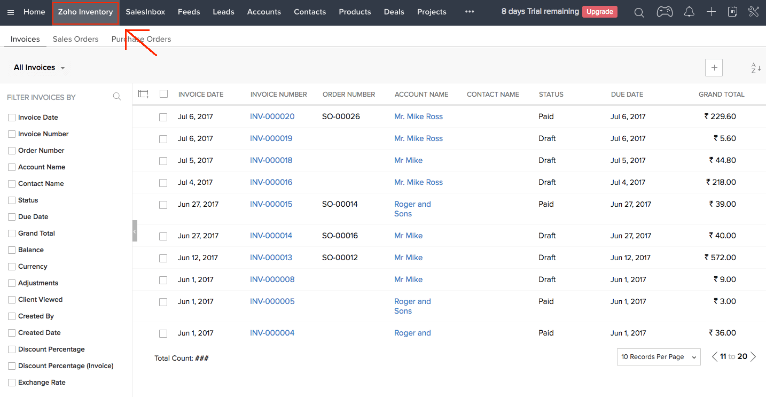The width and height of the screenshot is (766, 397).
Task: Open the 10 Records Per Page dropdown
Action: 659,357
